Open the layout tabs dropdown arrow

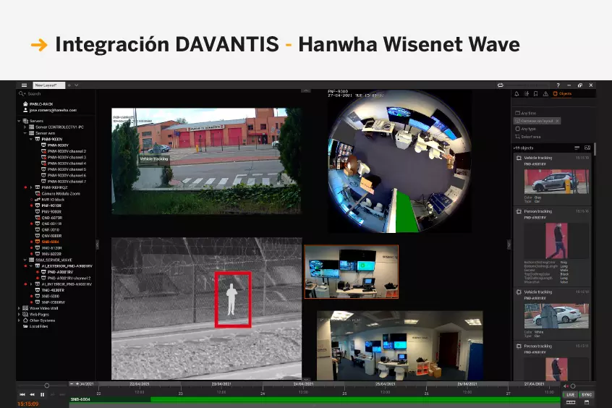[x=77, y=85]
